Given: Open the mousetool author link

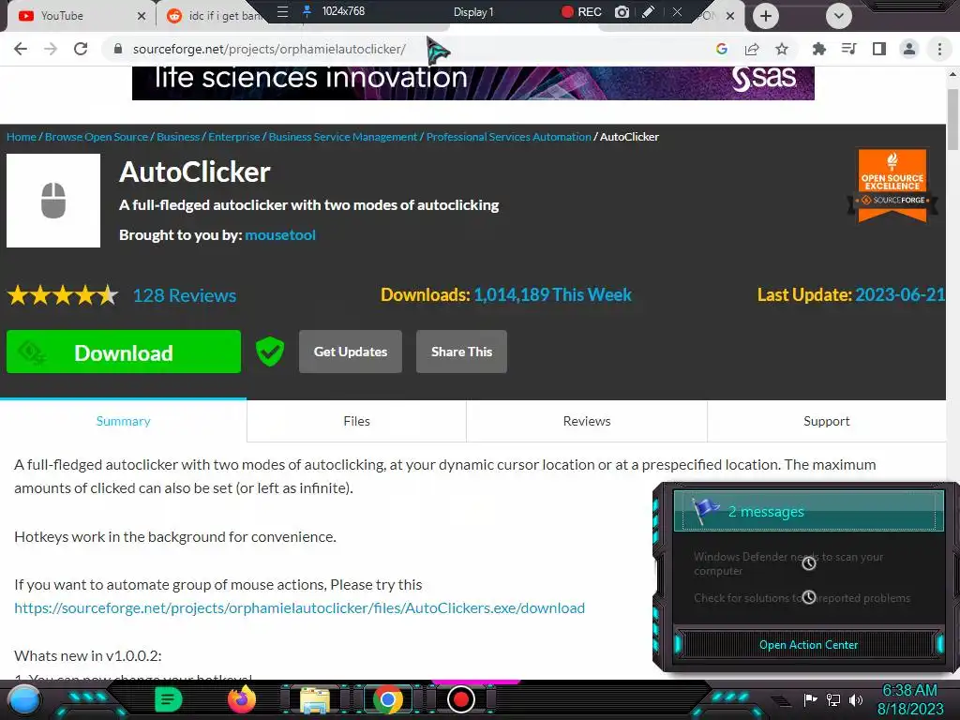Looking at the screenshot, I should (280, 235).
